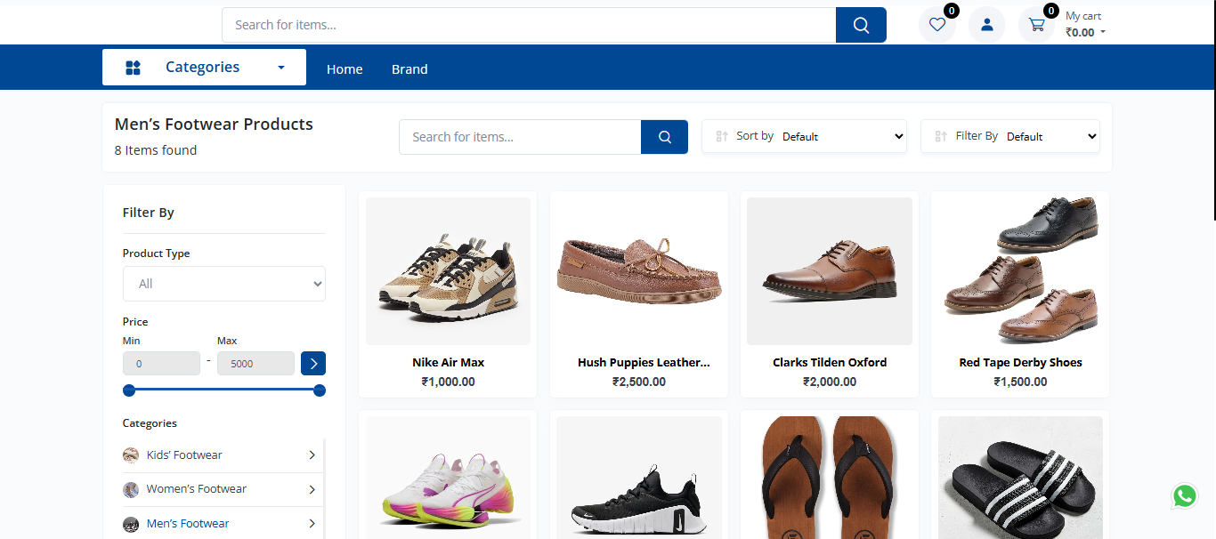This screenshot has width=1216, height=539.
Task: Open the wishlist heart icon
Action: coord(936,25)
